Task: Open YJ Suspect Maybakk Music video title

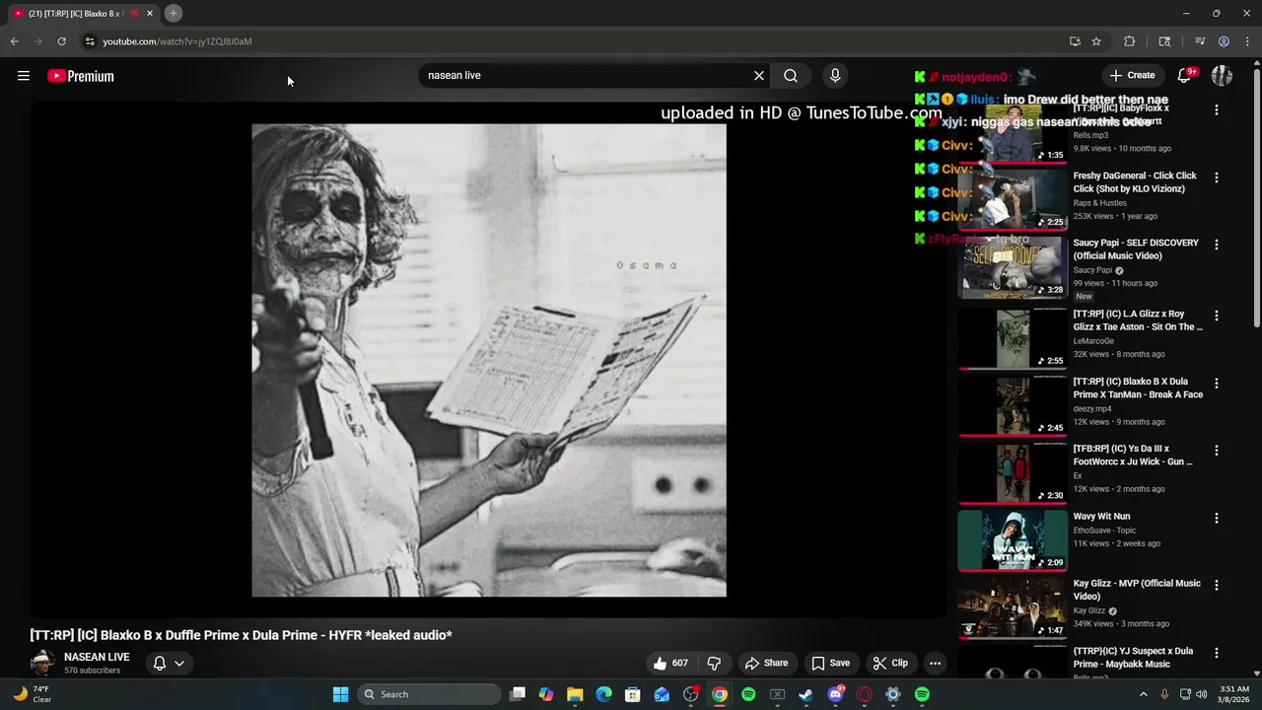Action: pos(1133,658)
